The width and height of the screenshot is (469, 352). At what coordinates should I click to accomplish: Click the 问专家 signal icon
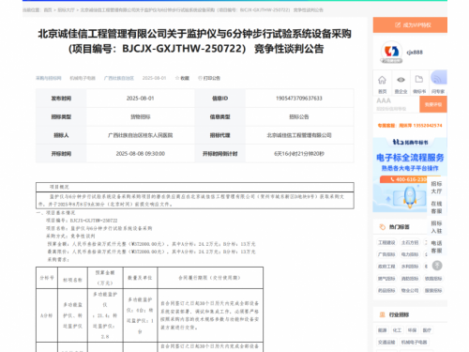pos(438,78)
